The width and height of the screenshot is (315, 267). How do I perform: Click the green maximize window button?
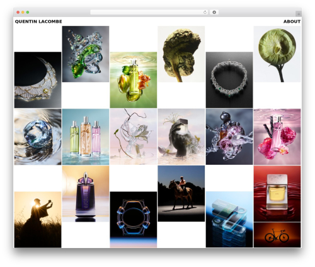(x=28, y=12)
